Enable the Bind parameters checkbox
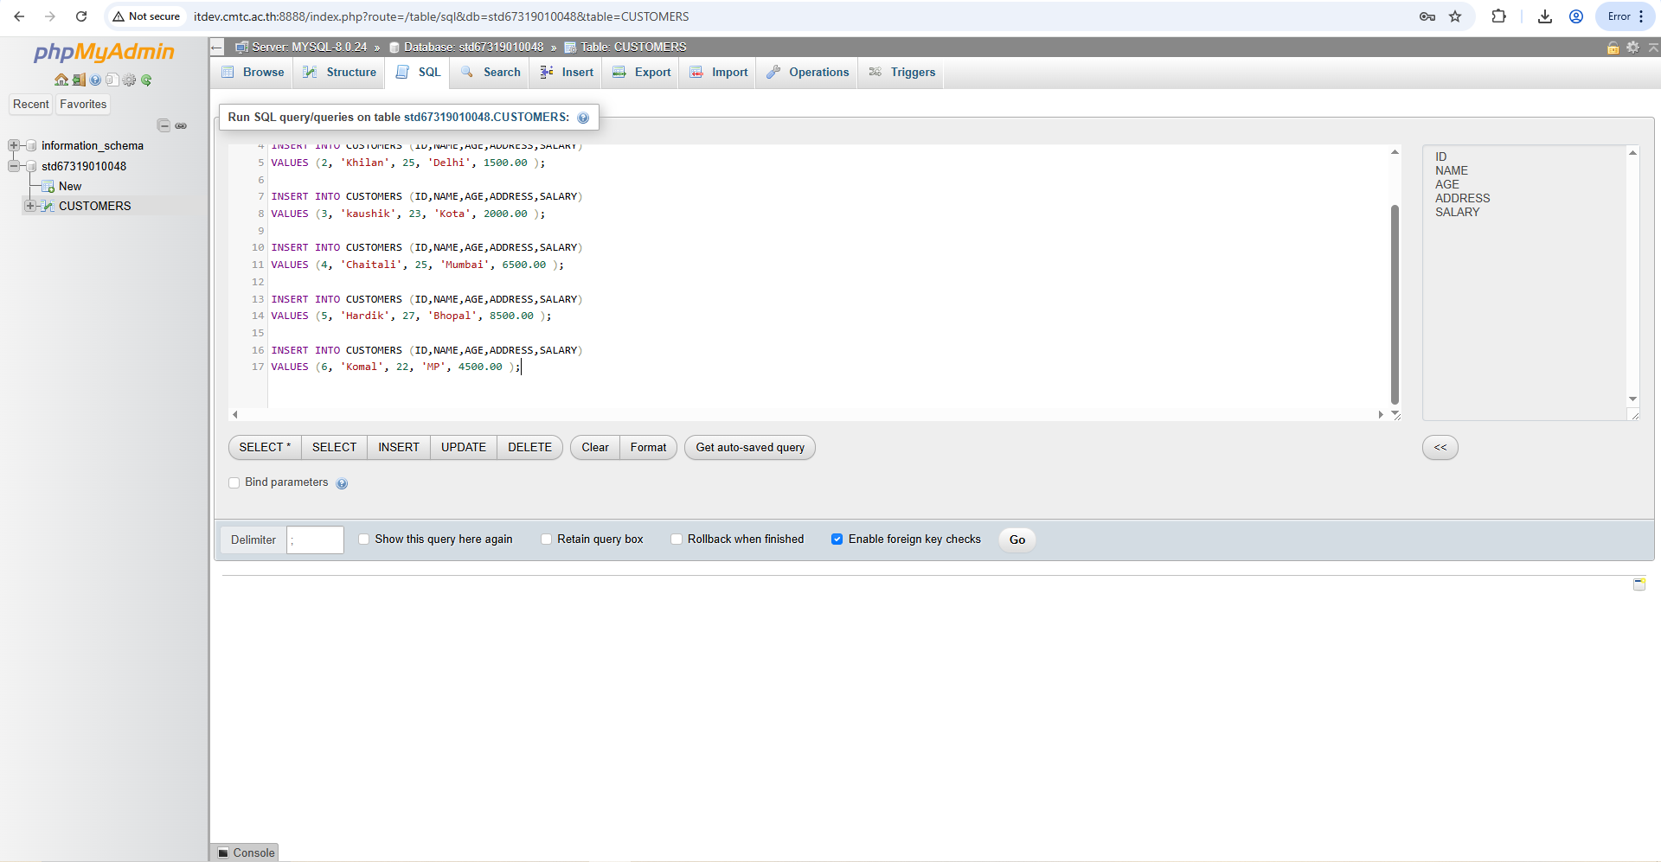The height and width of the screenshot is (862, 1661). tap(234, 483)
